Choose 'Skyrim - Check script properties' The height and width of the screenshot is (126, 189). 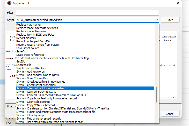tap(85, 85)
